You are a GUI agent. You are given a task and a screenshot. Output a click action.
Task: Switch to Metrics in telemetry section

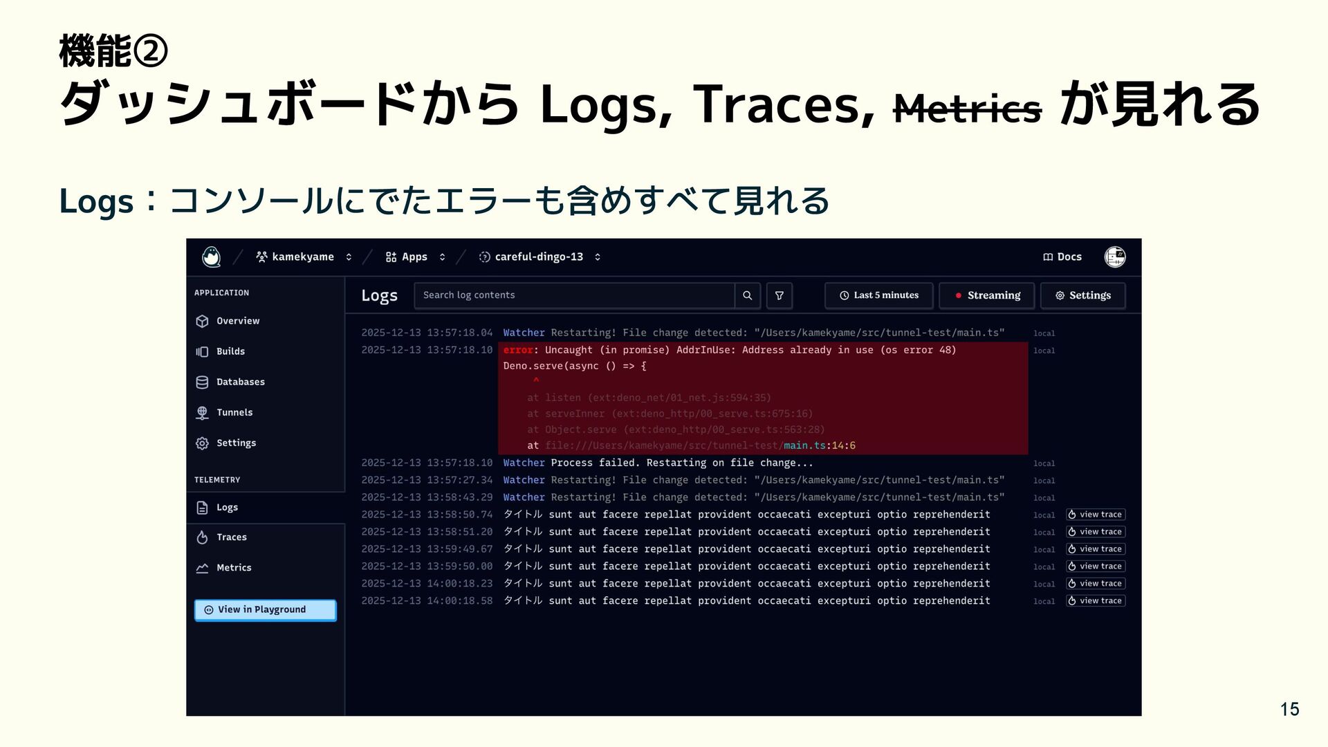[233, 568]
